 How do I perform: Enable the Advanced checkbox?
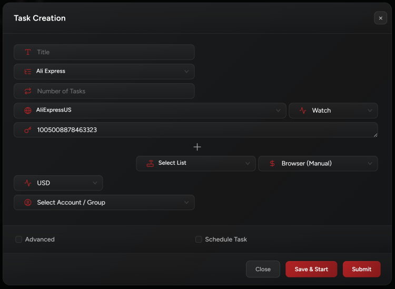(x=19, y=240)
